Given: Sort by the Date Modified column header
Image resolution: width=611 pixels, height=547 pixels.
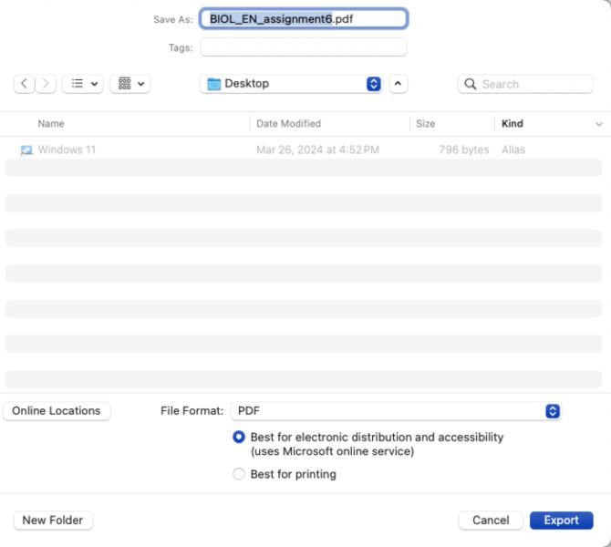Looking at the screenshot, I should 289,123.
